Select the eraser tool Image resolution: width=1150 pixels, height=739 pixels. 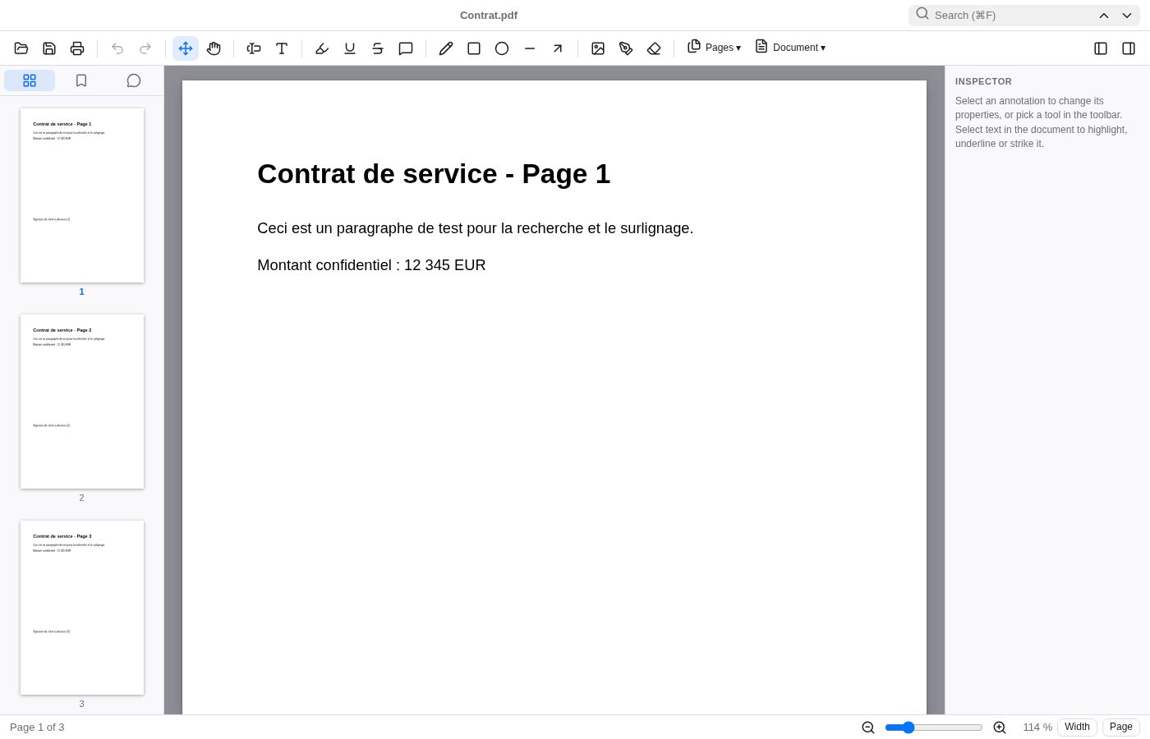pyautogui.click(x=654, y=48)
